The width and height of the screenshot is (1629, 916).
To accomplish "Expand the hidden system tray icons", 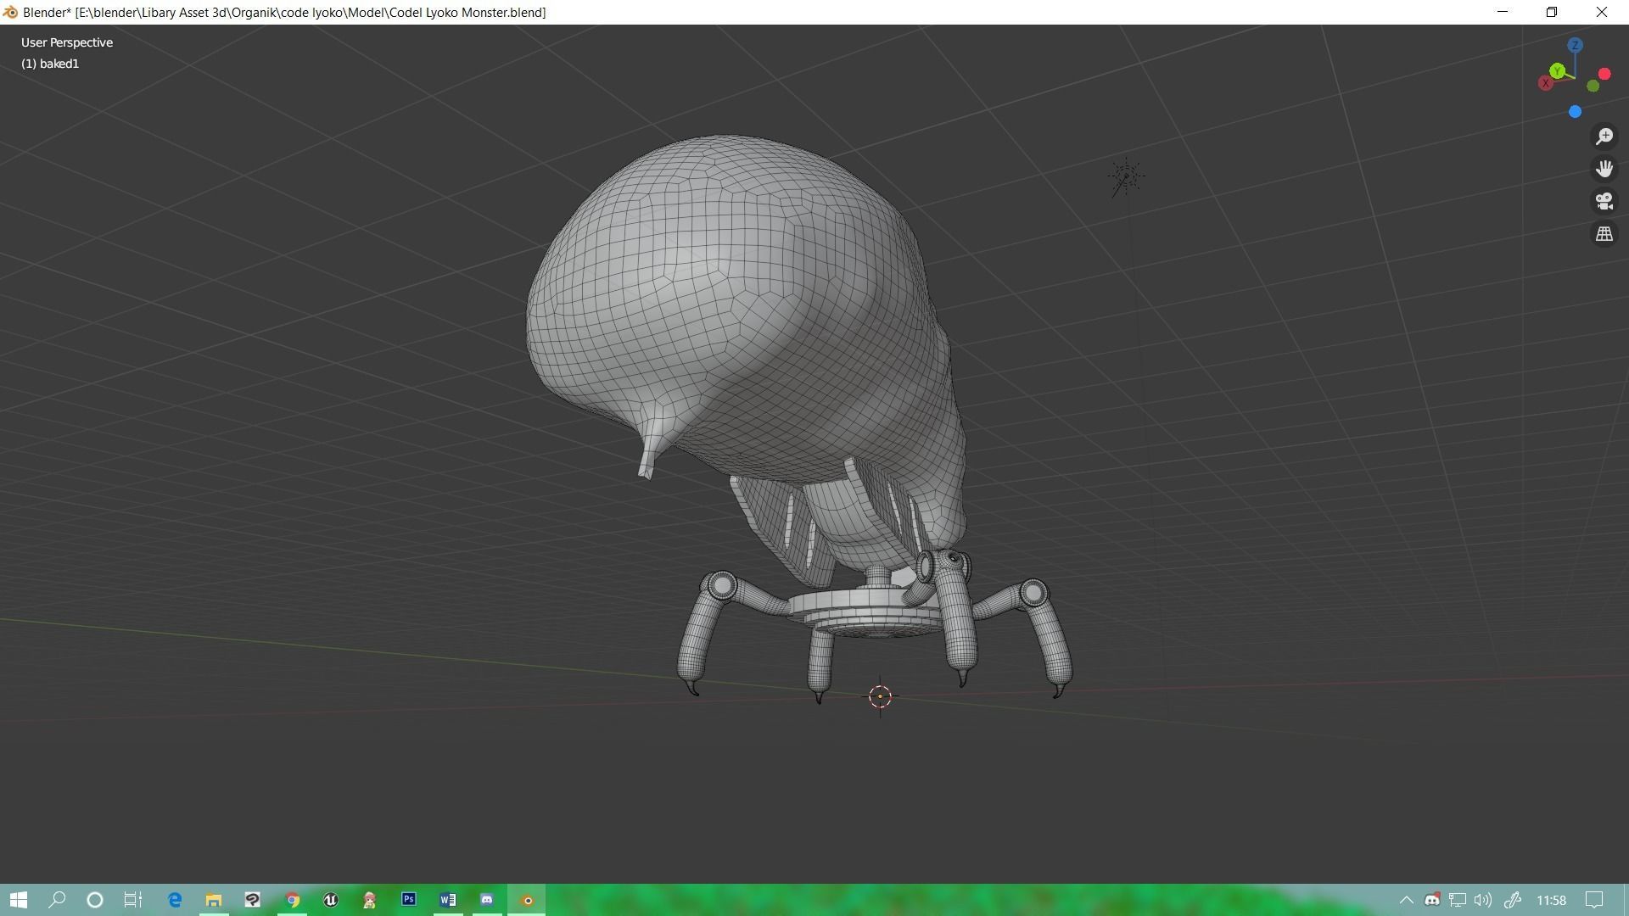I will click(x=1406, y=900).
